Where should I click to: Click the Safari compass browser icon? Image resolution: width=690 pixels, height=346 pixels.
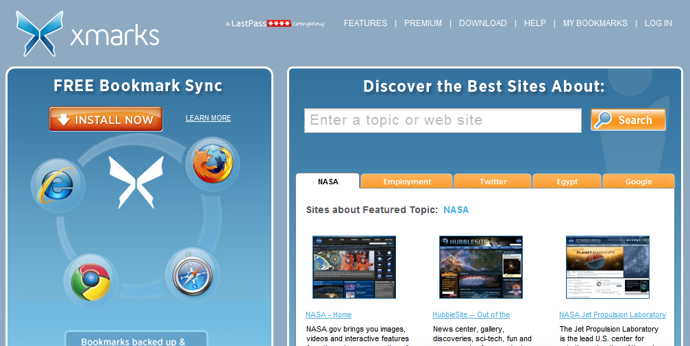click(193, 275)
